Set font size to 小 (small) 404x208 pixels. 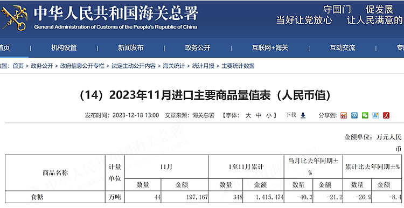tap(269, 115)
